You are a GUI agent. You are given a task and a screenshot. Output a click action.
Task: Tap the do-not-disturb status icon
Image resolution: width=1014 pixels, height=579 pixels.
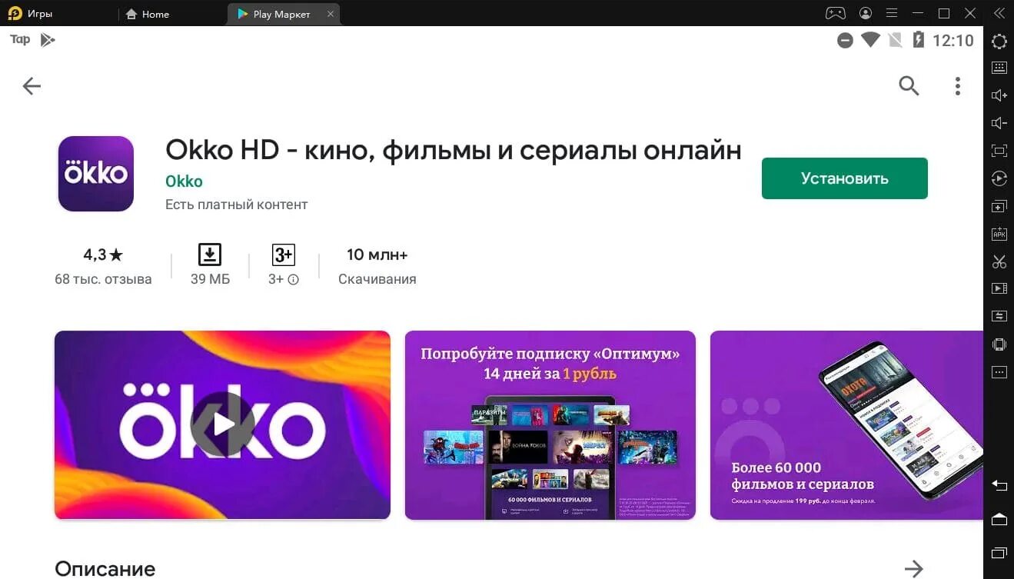(x=845, y=41)
